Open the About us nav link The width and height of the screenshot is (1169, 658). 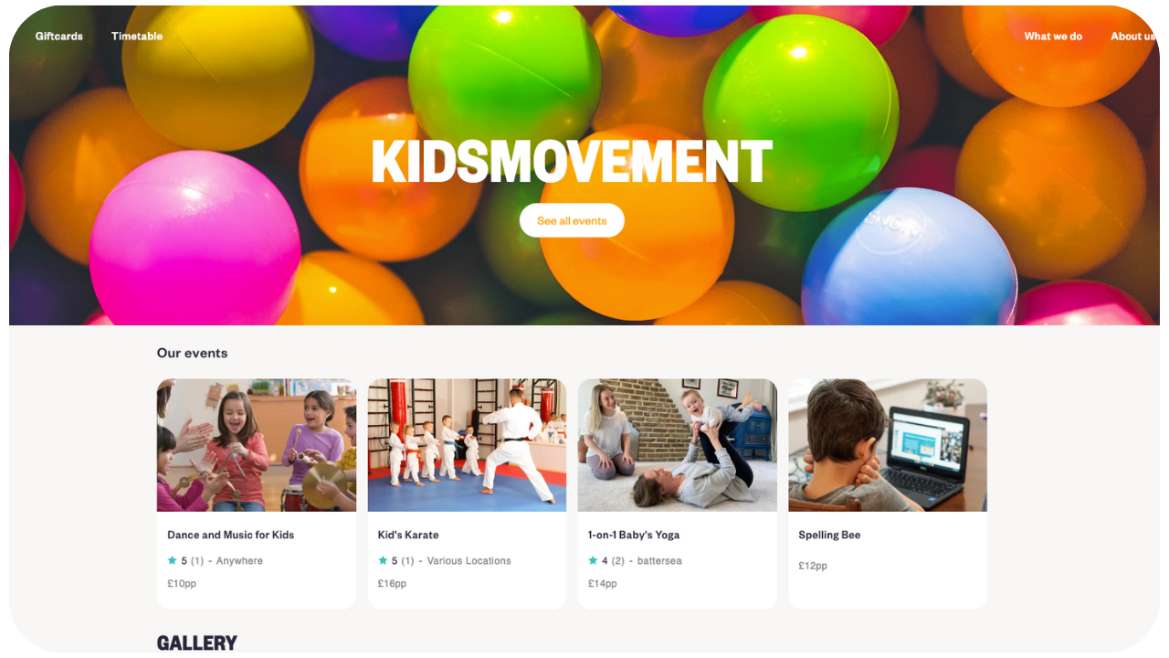pos(1133,37)
